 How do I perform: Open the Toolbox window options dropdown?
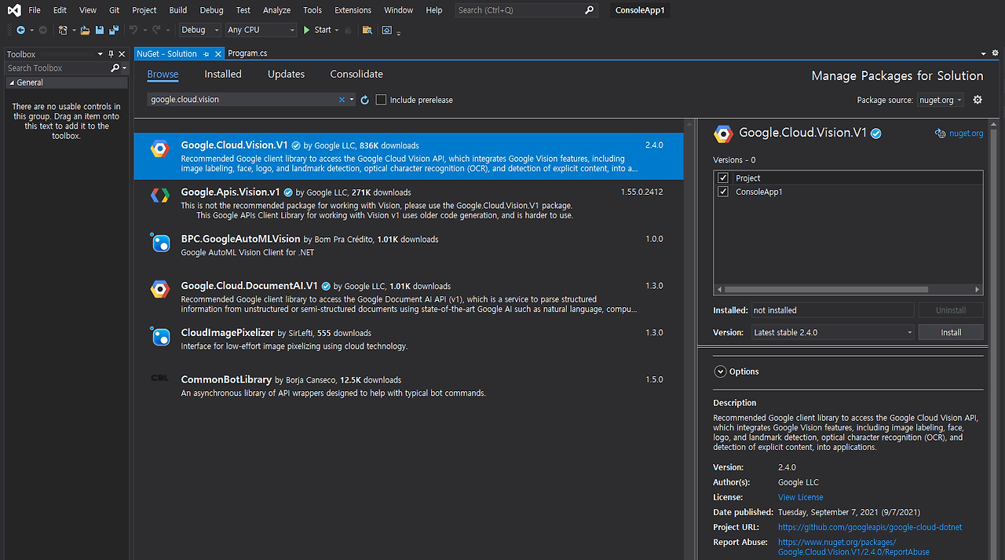100,54
